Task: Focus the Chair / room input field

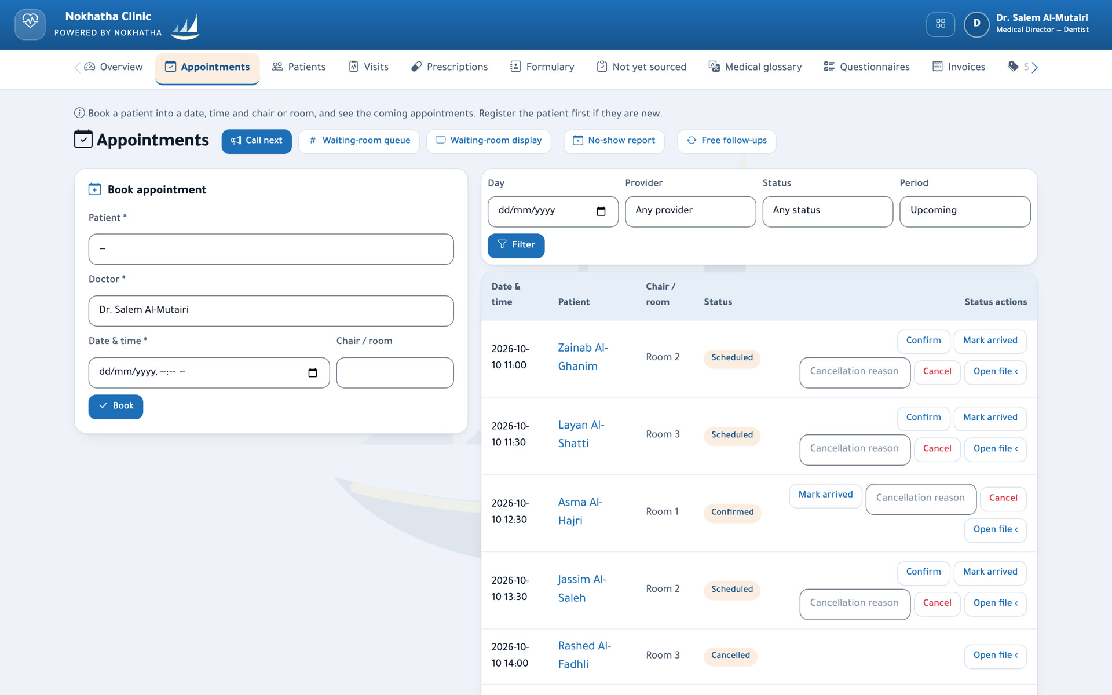Action: (x=395, y=372)
